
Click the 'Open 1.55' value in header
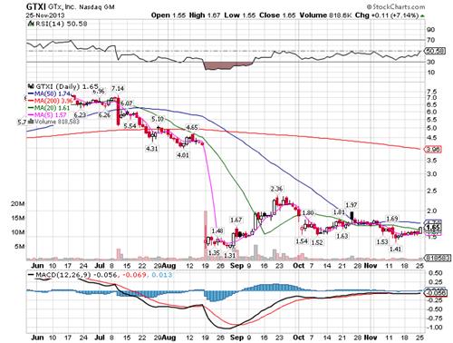pyautogui.click(x=168, y=15)
